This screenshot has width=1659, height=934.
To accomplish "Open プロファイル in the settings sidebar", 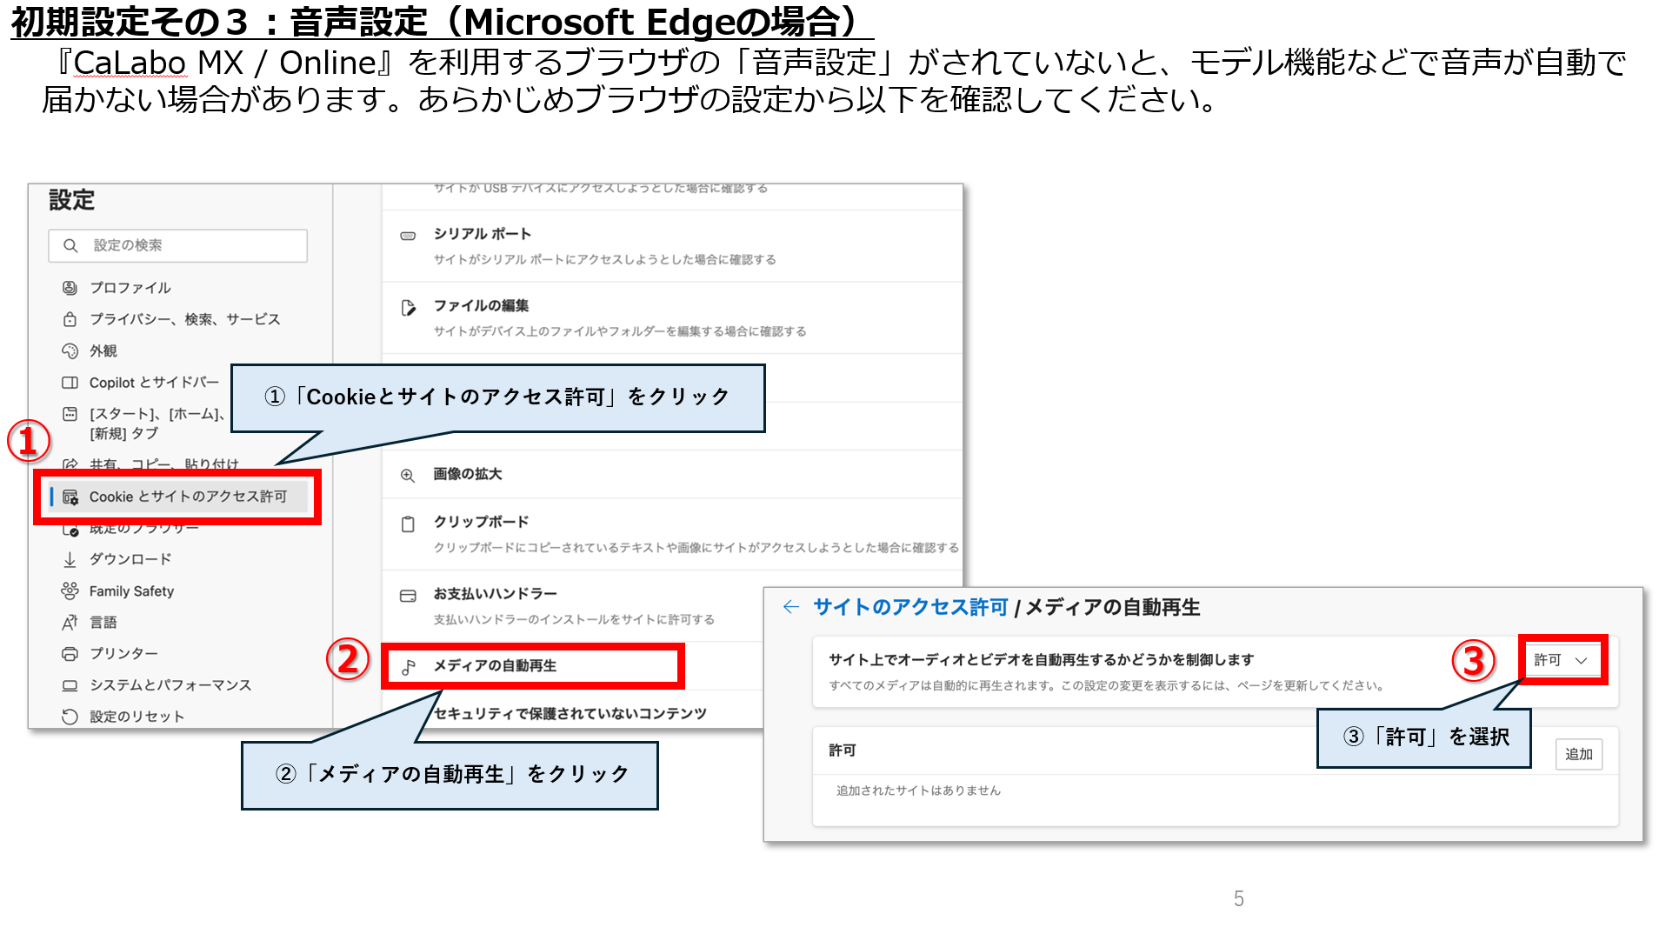I will [x=130, y=288].
